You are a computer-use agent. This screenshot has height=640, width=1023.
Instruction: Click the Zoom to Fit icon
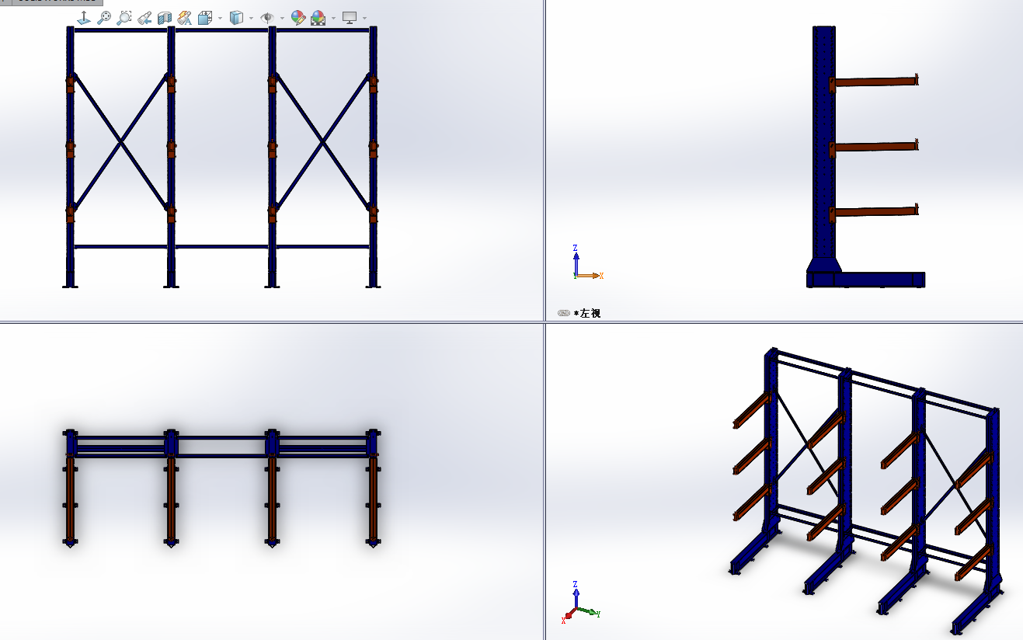pos(103,17)
